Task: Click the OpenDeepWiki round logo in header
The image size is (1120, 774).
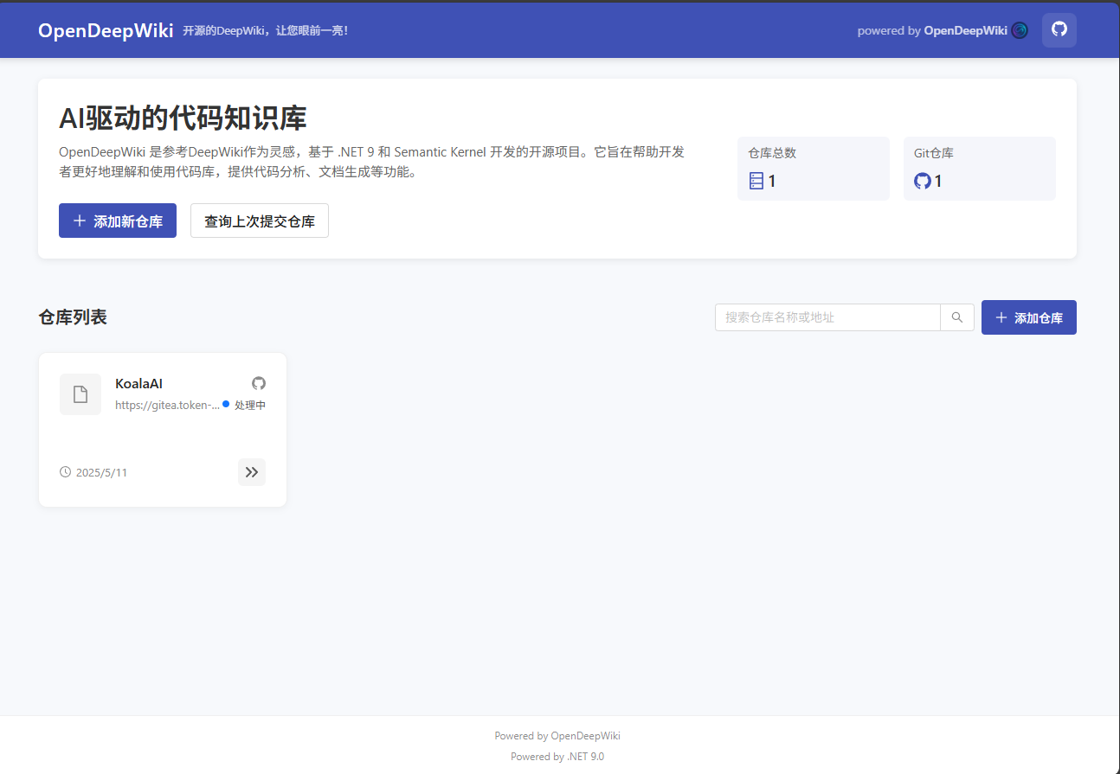Action: [1020, 30]
